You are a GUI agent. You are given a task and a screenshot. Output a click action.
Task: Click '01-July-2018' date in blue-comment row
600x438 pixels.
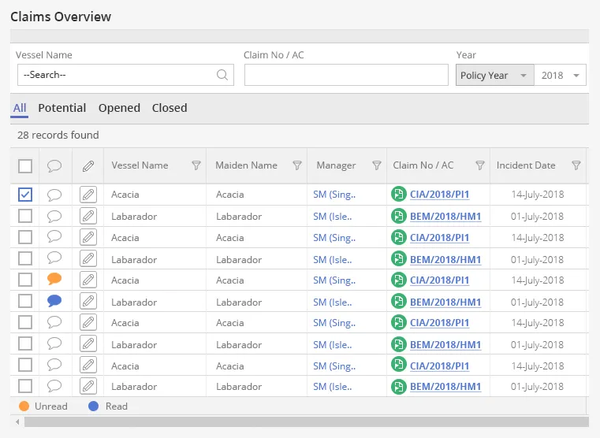[x=537, y=303]
